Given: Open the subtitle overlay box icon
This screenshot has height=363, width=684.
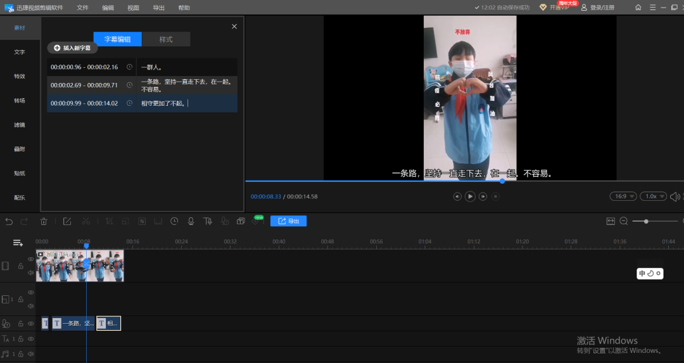Looking at the screenshot, I should (241, 221).
